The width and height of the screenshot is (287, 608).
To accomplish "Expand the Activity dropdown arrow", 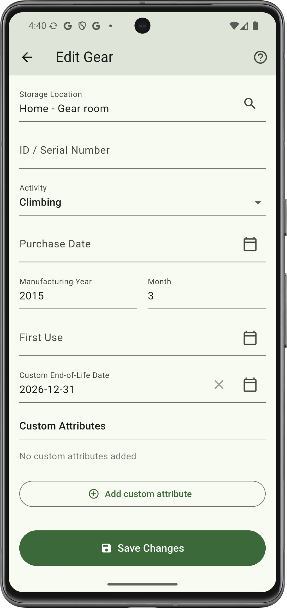I will (257, 203).
